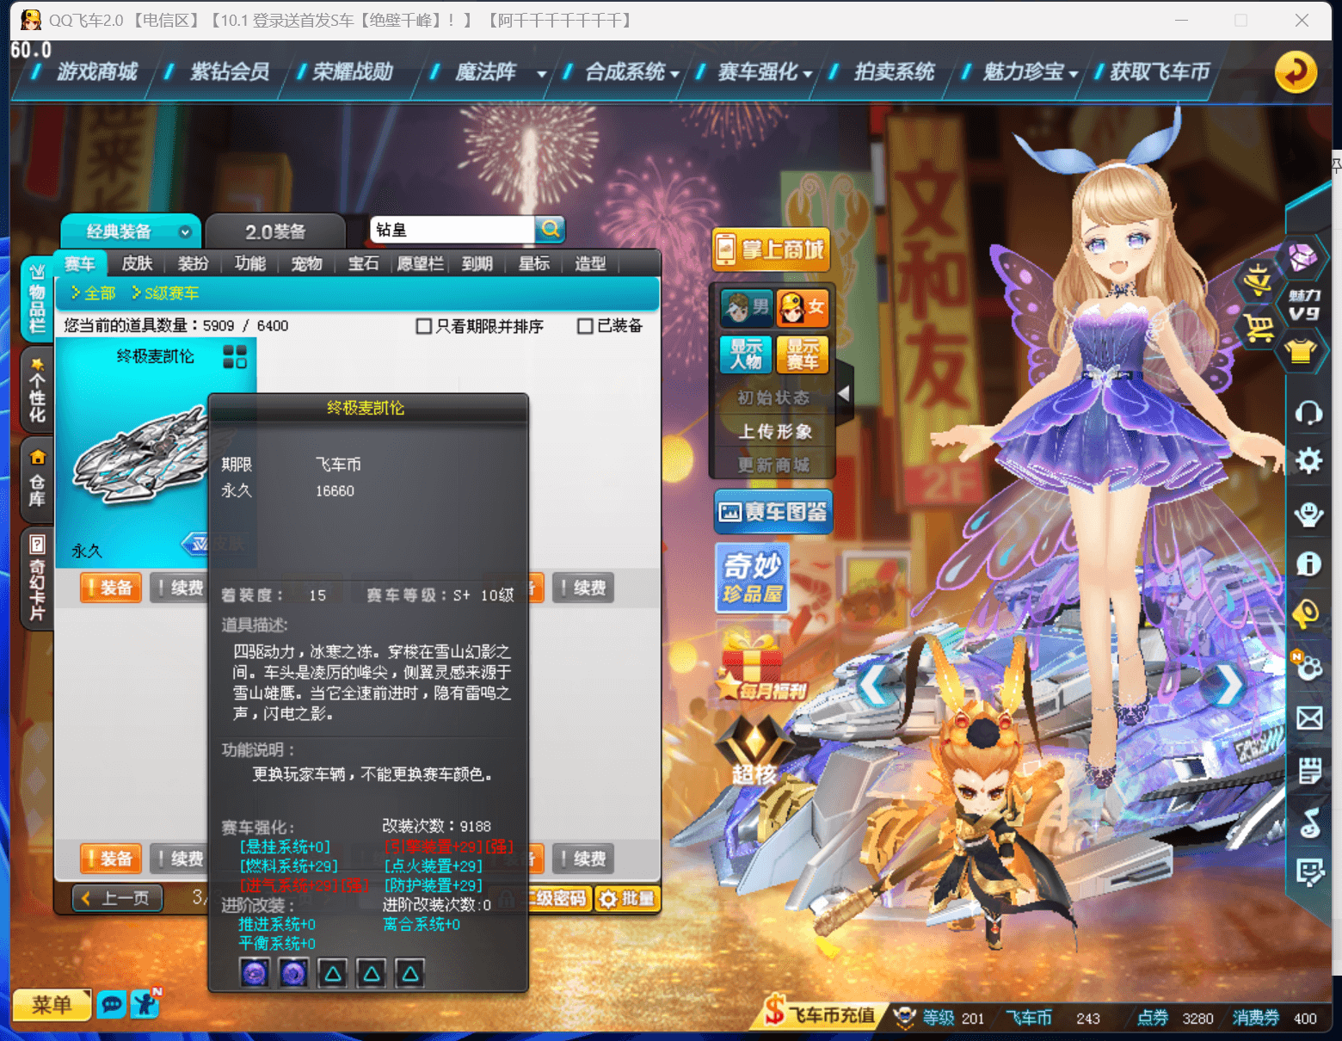
Task: Go to previous page with 上一页
Action: coord(117,898)
